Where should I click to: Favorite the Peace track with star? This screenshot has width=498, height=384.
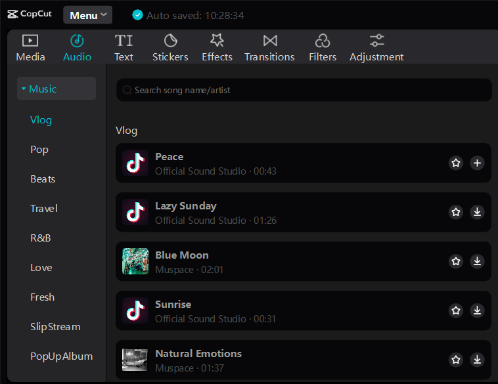click(456, 163)
